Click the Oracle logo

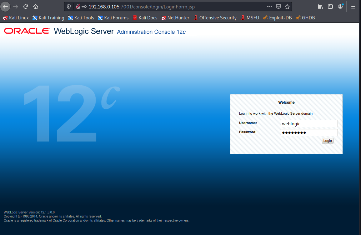click(x=27, y=31)
